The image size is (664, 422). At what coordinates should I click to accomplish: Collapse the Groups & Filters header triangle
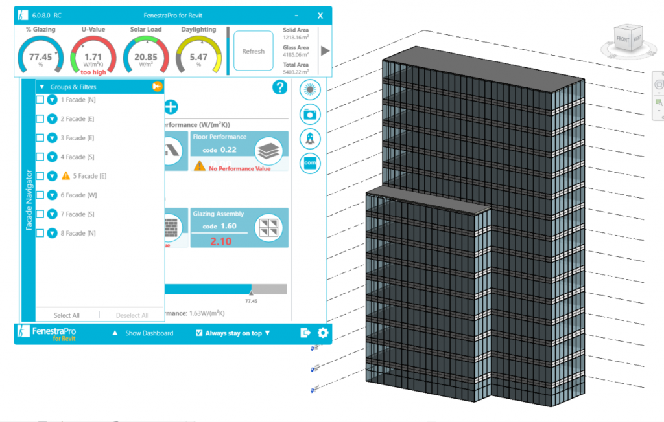coord(42,87)
